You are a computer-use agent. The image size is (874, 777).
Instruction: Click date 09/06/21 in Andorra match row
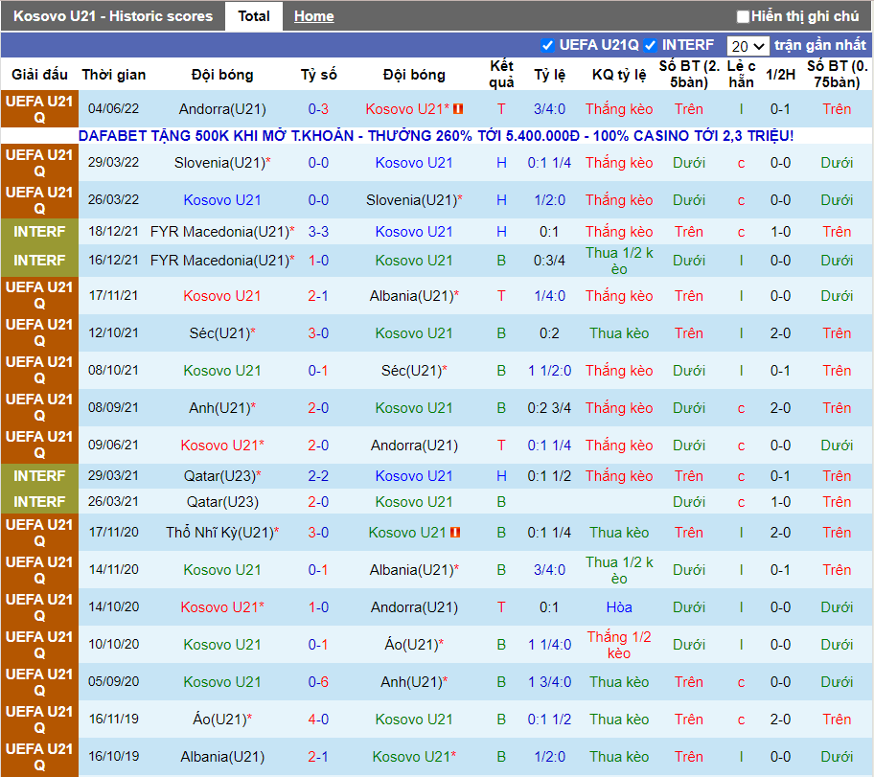(113, 446)
